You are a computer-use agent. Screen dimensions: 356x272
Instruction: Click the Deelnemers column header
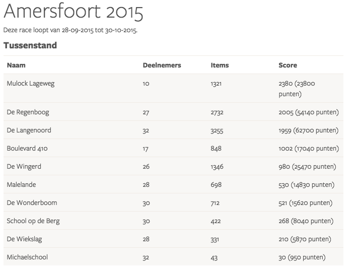pos(162,65)
